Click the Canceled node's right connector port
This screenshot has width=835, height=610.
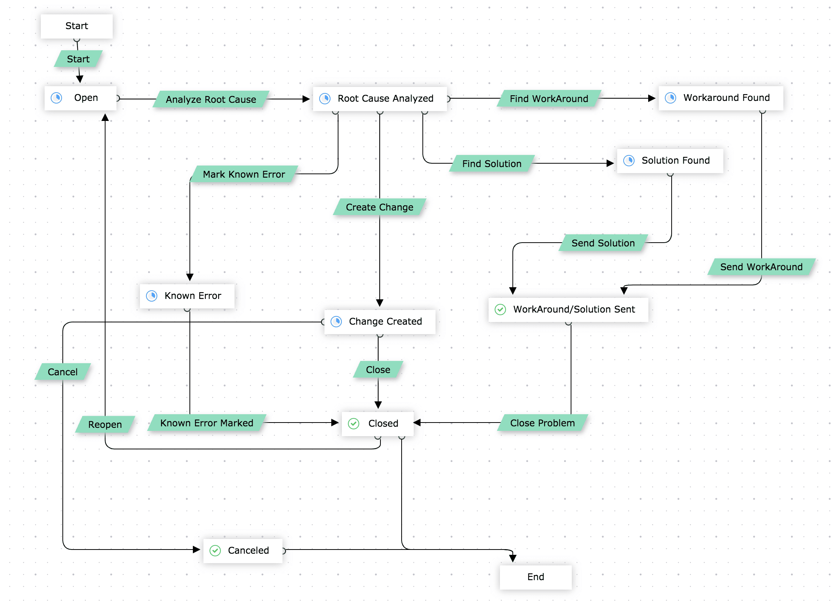click(x=283, y=551)
